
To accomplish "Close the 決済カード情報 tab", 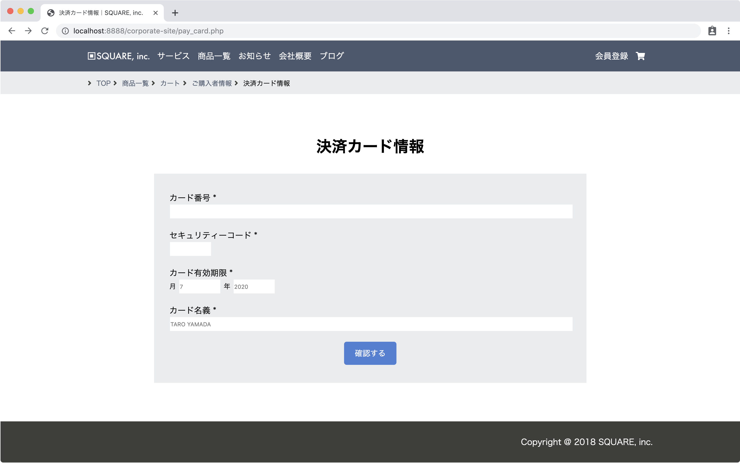I will [155, 13].
